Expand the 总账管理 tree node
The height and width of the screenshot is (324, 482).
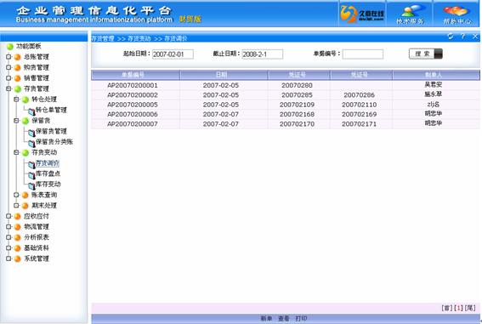(9, 57)
